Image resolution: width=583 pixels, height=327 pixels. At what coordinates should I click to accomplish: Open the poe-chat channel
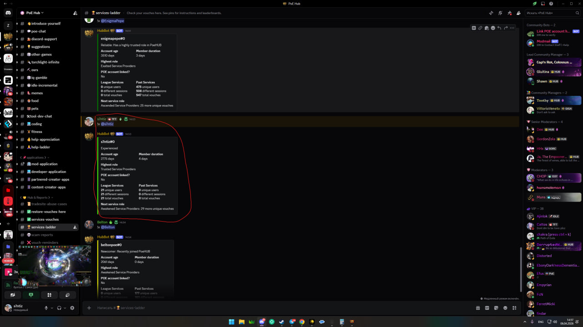click(x=49, y=31)
